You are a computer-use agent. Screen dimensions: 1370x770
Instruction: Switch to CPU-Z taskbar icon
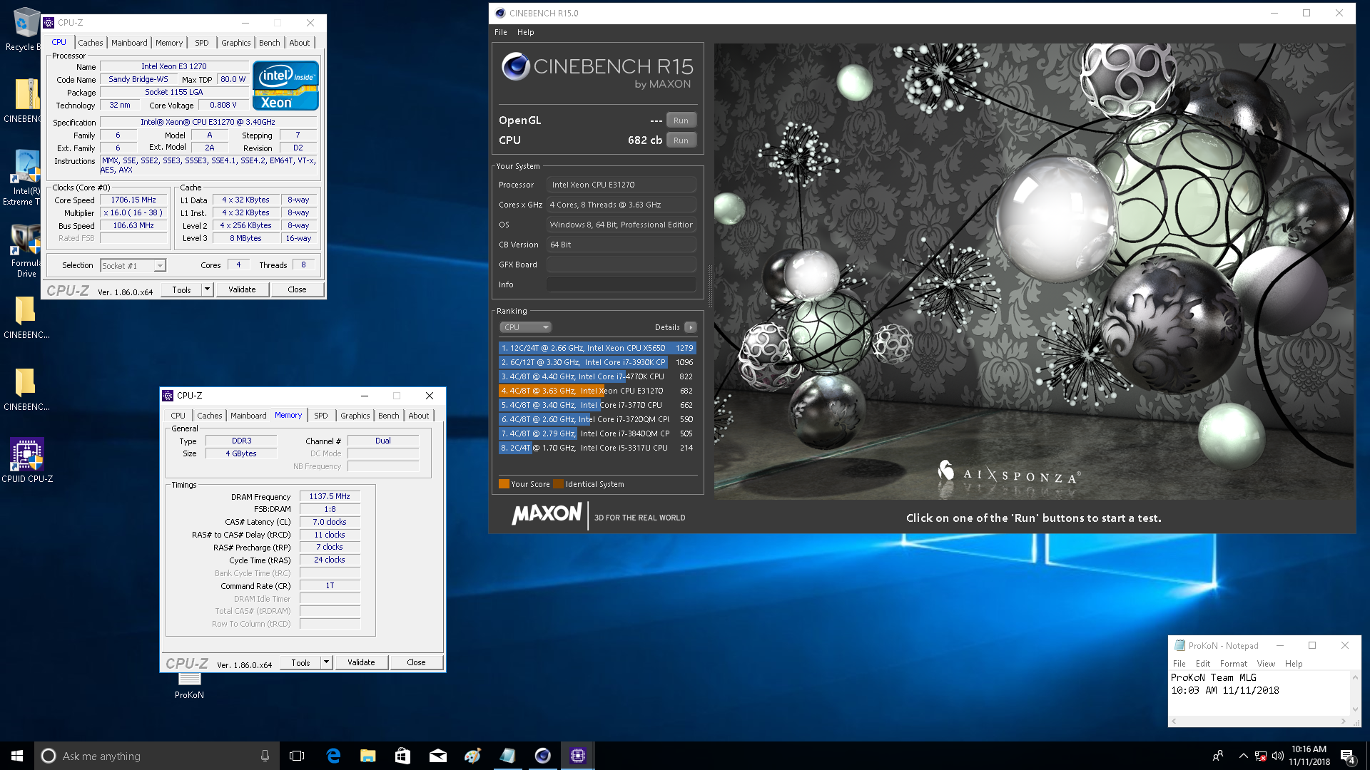[x=577, y=756]
